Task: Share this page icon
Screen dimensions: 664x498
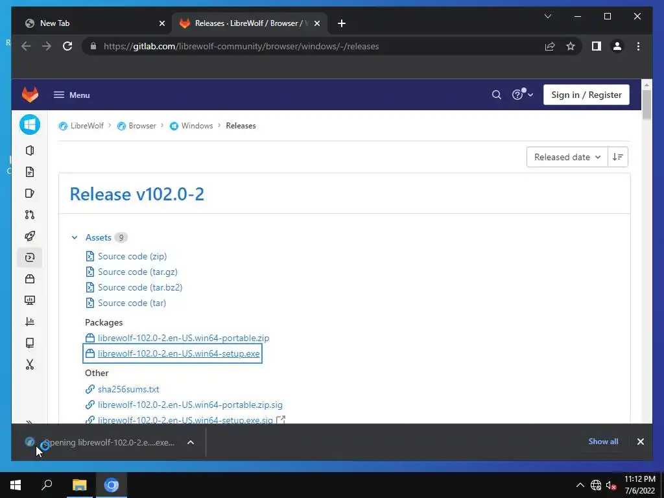Action: point(550,46)
